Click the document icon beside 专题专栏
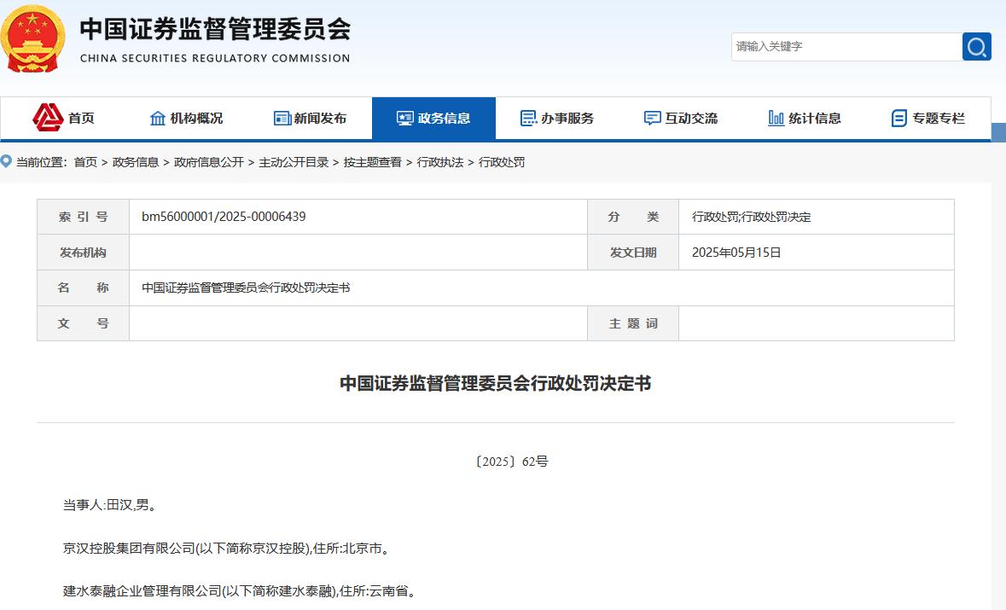Image resolution: width=1006 pixels, height=610 pixels. (898, 118)
